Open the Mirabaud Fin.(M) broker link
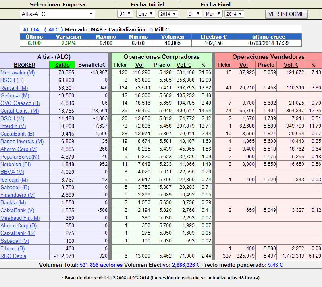 pyautogui.click(x=20, y=218)
